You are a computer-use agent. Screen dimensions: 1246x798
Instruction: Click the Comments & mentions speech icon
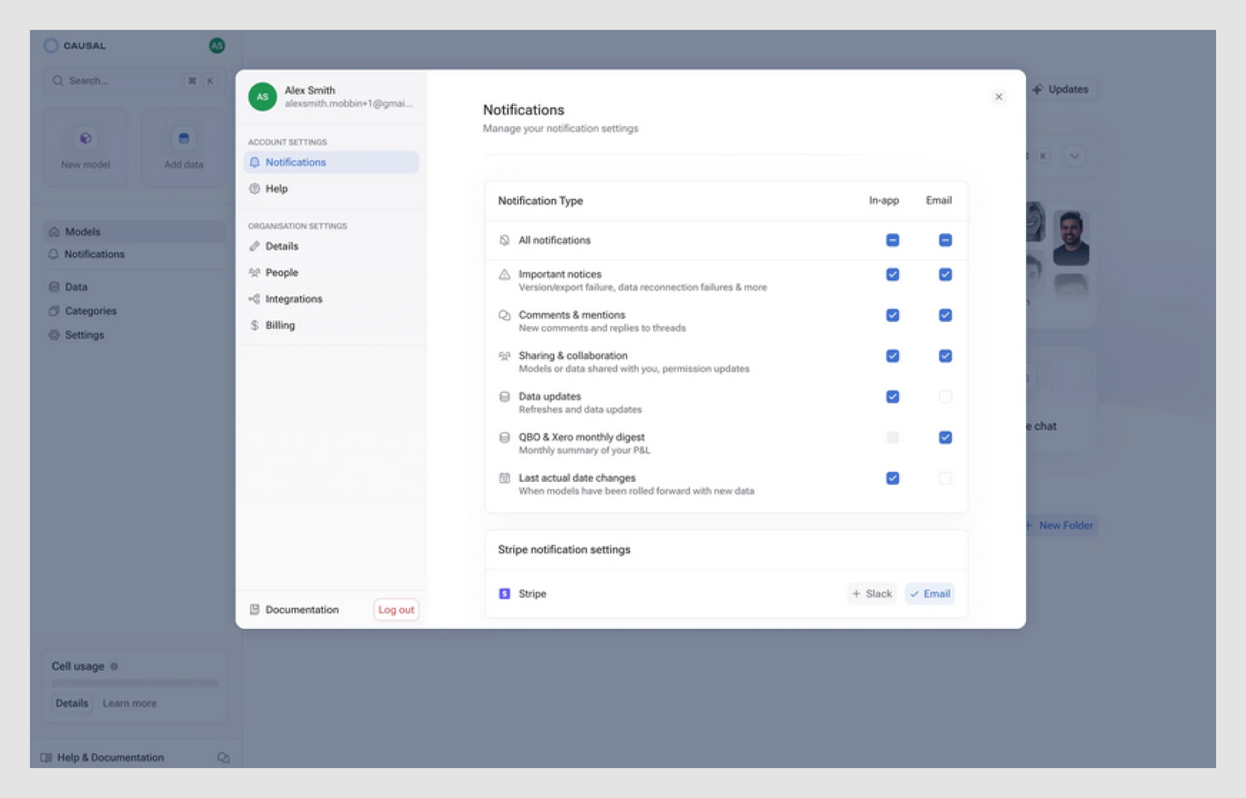[x=504, y=315]
